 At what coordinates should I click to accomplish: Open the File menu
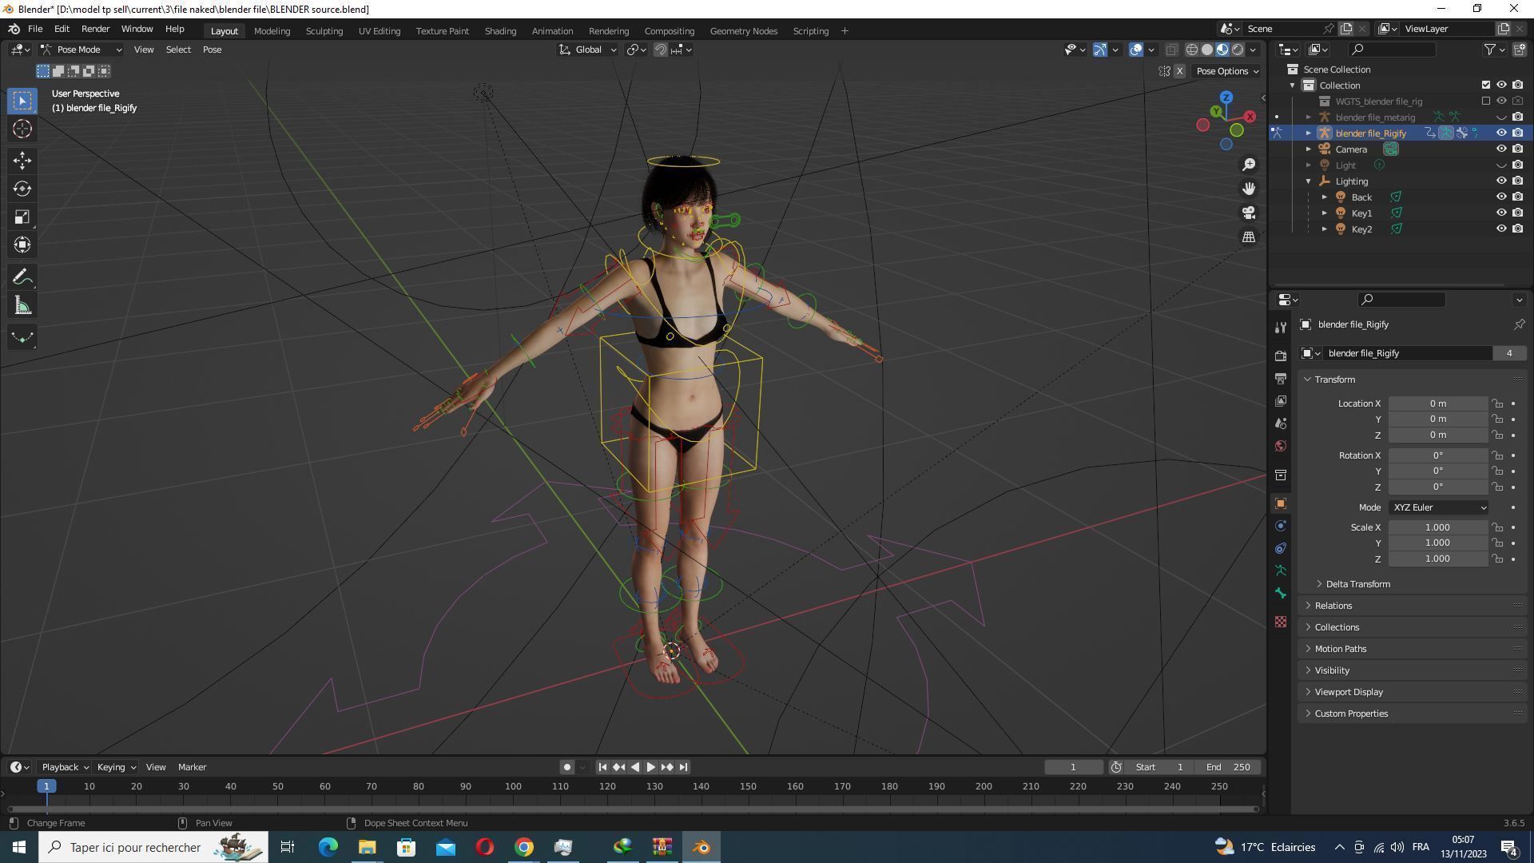(x=35, y=29)
